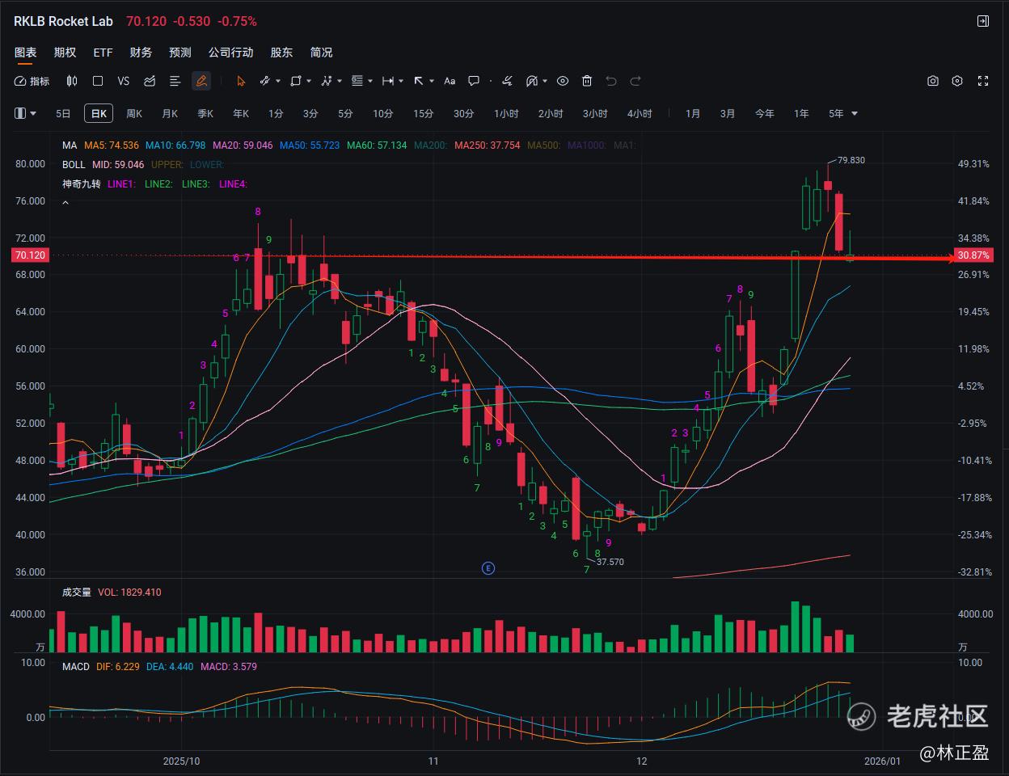
Task: Select the 月K monthly timeframe
Action: 170,114
